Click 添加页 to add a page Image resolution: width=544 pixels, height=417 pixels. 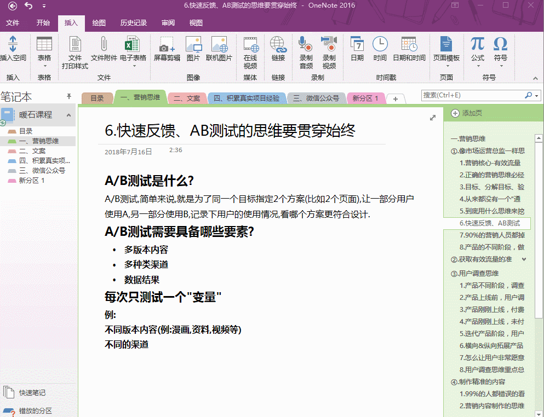pyautogui.click(x=467, y=113)
